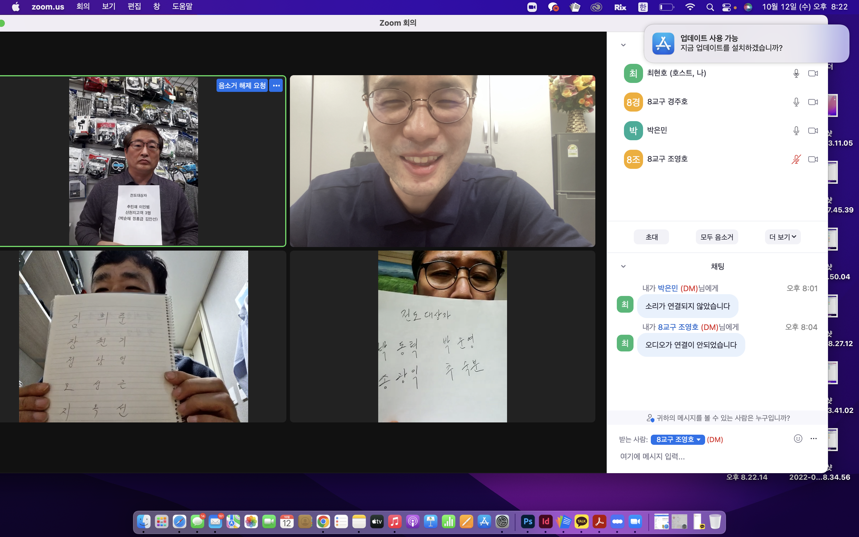The image size is (859, 537).
Task: Open Zoom app icon in the Dock
Action: pos(635,521)
